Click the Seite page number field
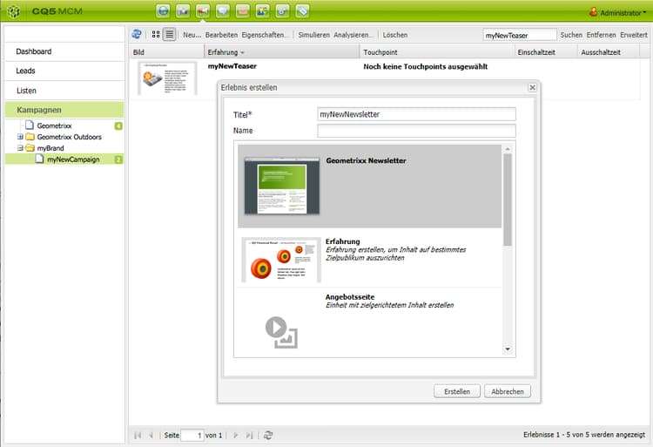The image size is (653, 447). [192, 436]
